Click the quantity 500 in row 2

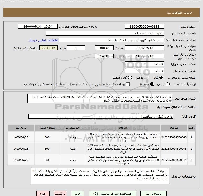click(47, 149)
